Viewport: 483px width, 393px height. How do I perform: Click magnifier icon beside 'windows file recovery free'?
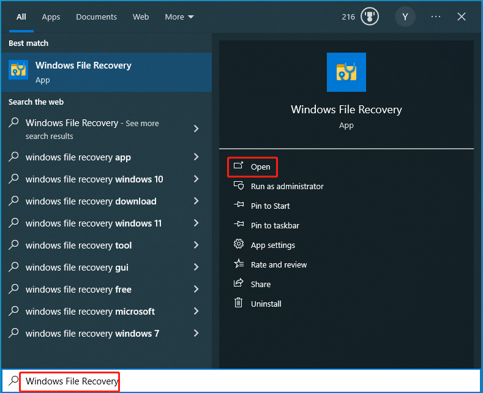[x=13, y=289]
